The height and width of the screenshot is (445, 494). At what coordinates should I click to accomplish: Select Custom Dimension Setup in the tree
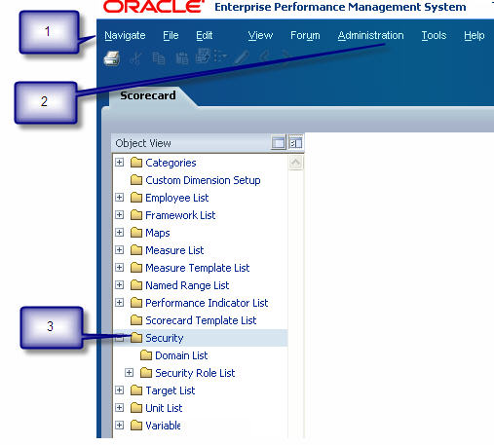(203, 180)
